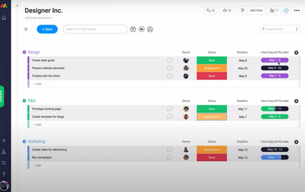The height and width of the screenshot is (192, 305).
Task: Open the left panel with the chevron arrow
Action: pyautogui.click(x=17, y=6)
